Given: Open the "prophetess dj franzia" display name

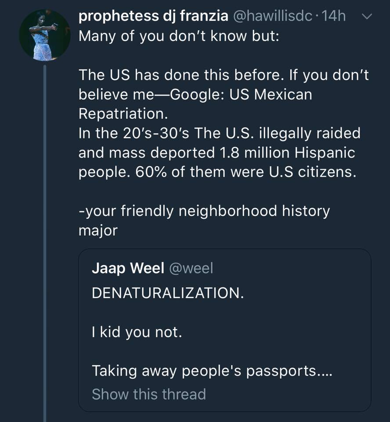Looking at the screenshot, I should tap(153, 16).
